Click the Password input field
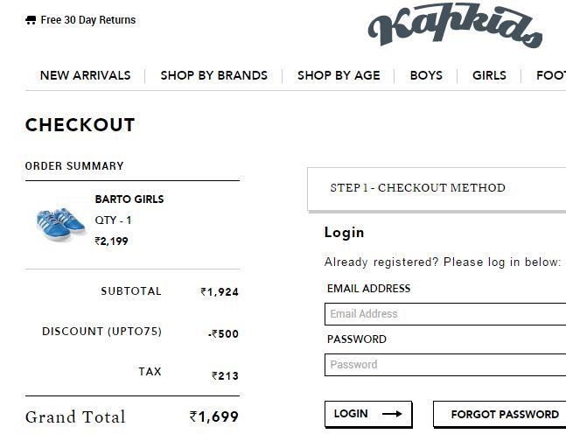This screenshot has height=434, width=566. [446, 365]
